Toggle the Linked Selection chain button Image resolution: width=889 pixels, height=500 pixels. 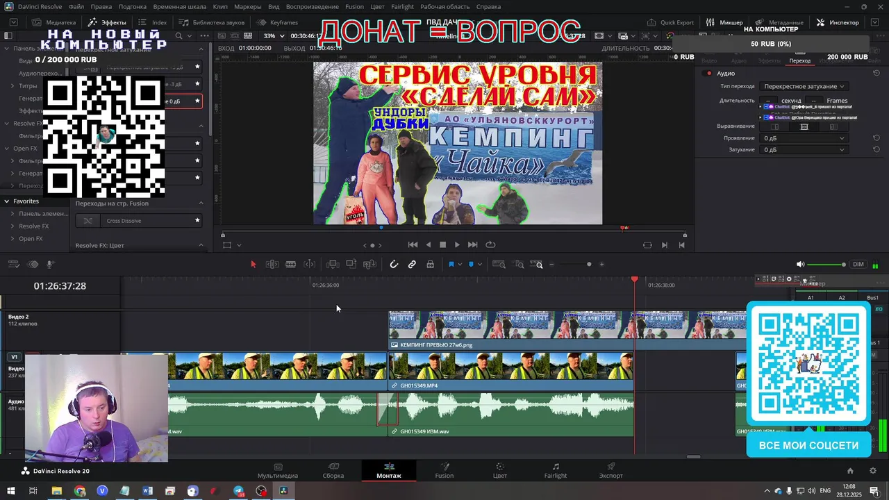click(412, 264)
